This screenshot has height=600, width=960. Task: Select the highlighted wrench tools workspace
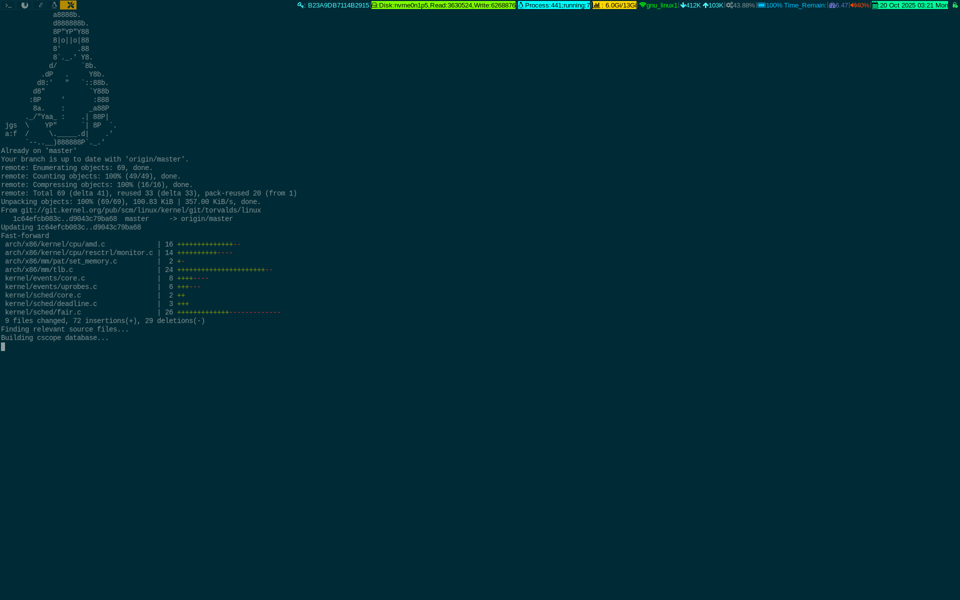tap(70, 5)
